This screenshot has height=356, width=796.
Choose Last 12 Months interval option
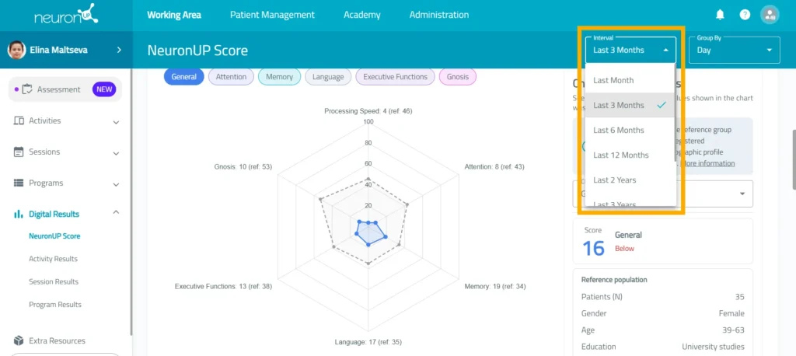pos(630,155)
